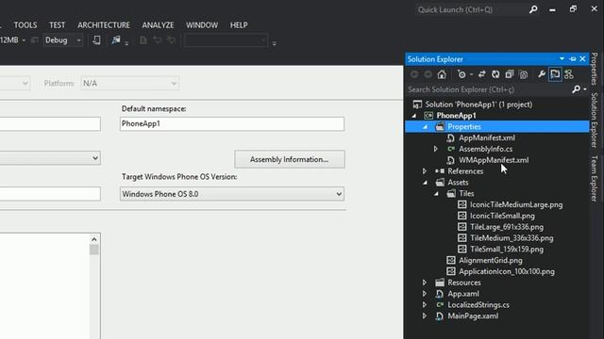Click the Home icon in Solution Explorer

(442, 74)
